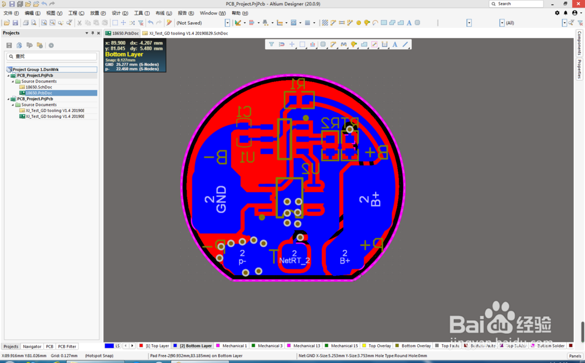This screenshot has height=363, width=585.
Task: Click the notifications bell icon
Action: (x=566, y=13)
